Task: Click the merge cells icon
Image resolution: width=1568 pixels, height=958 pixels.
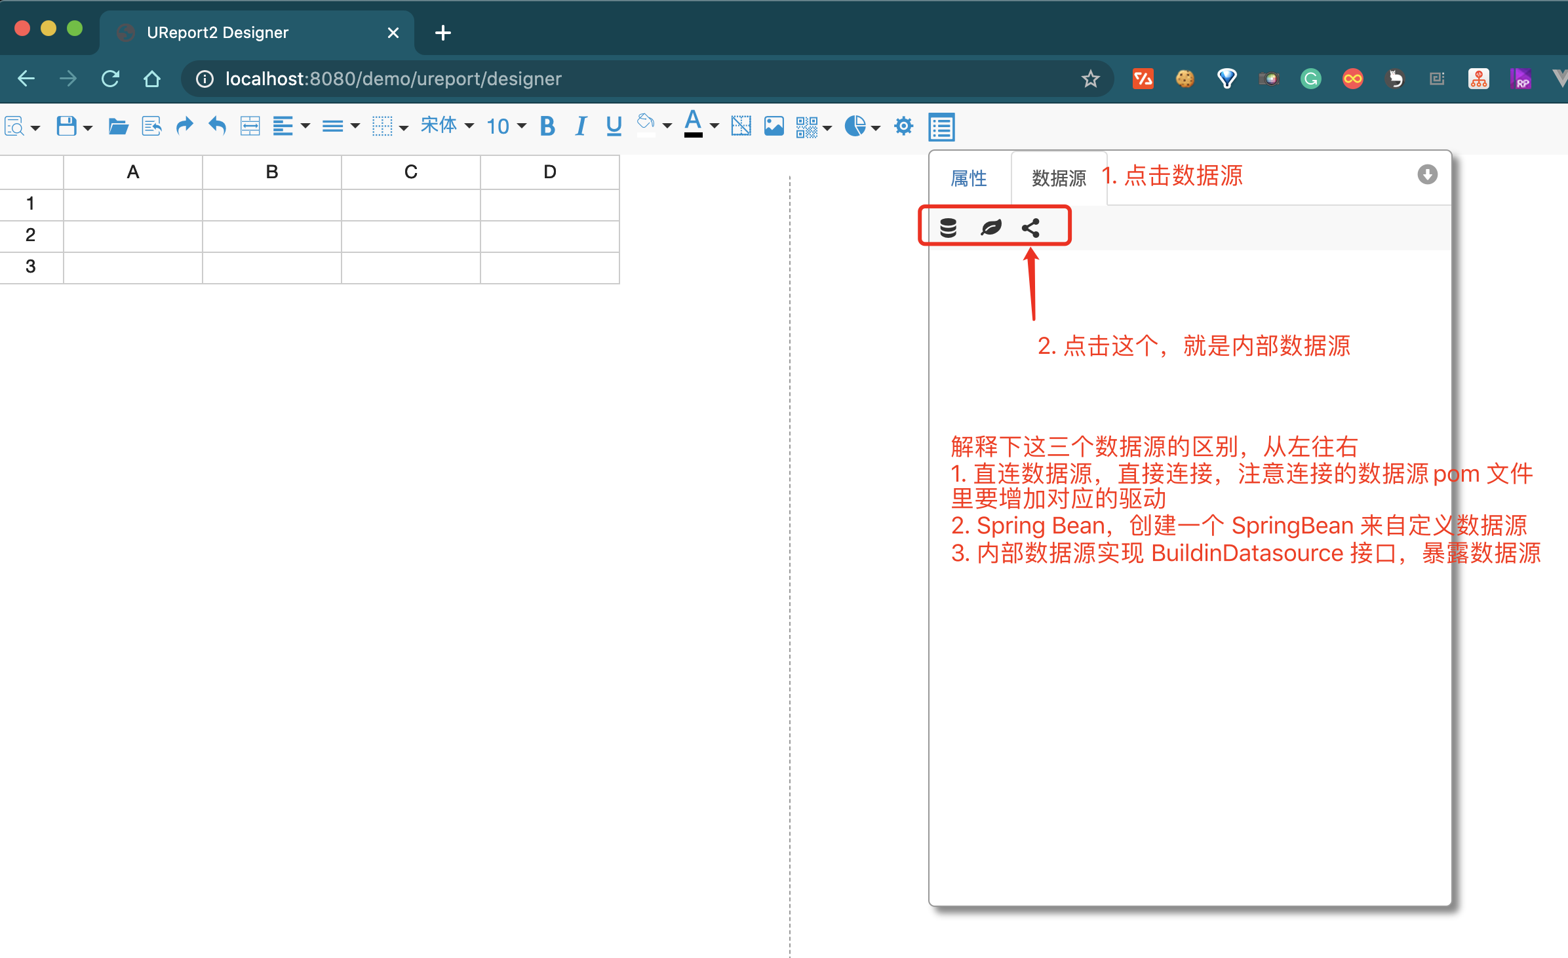Action: (250, 126)
